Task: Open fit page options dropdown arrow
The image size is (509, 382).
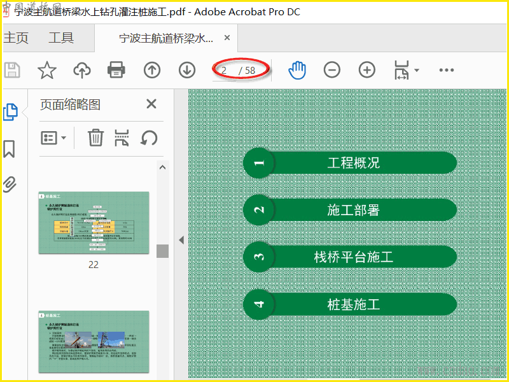Action: pos(417,70)
